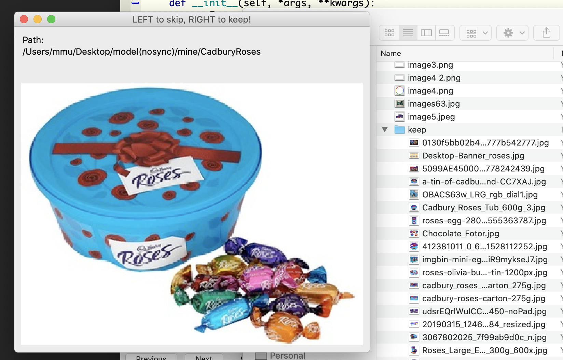This screenshot has height=360, width=563.
Task: Select file Cadbury_Roses_Tub_600g_3.jpg
Action: pyautogui.click(x=484, y=208)
